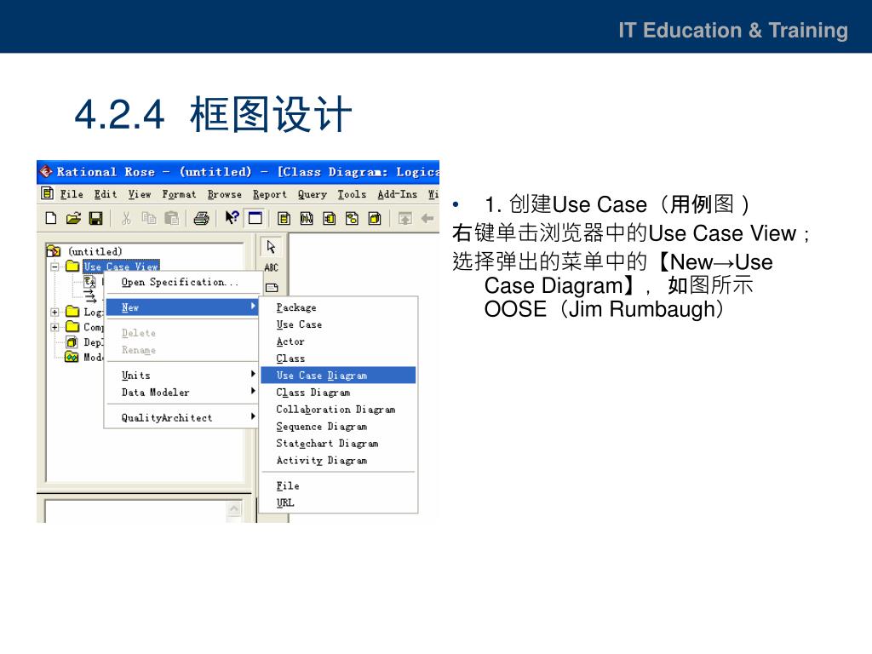Click the Save floppy disk icon
This screenshot has height=654, width=872.
pos(95,219)
